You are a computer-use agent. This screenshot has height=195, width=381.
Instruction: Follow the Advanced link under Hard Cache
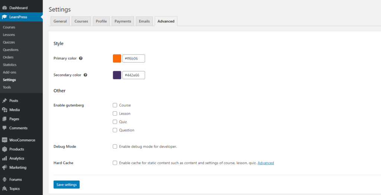click(x=266, y=163)
